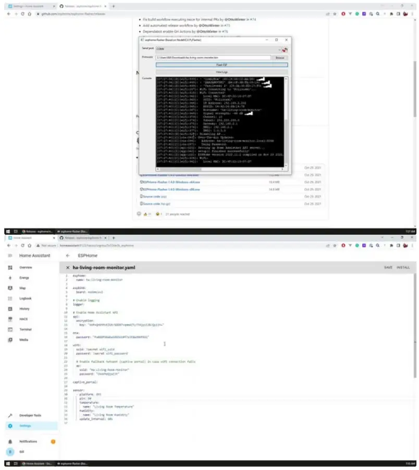Switch to GitHub Releases tab in upper browser
Viewport: 419px width, 470px height.
83,6
